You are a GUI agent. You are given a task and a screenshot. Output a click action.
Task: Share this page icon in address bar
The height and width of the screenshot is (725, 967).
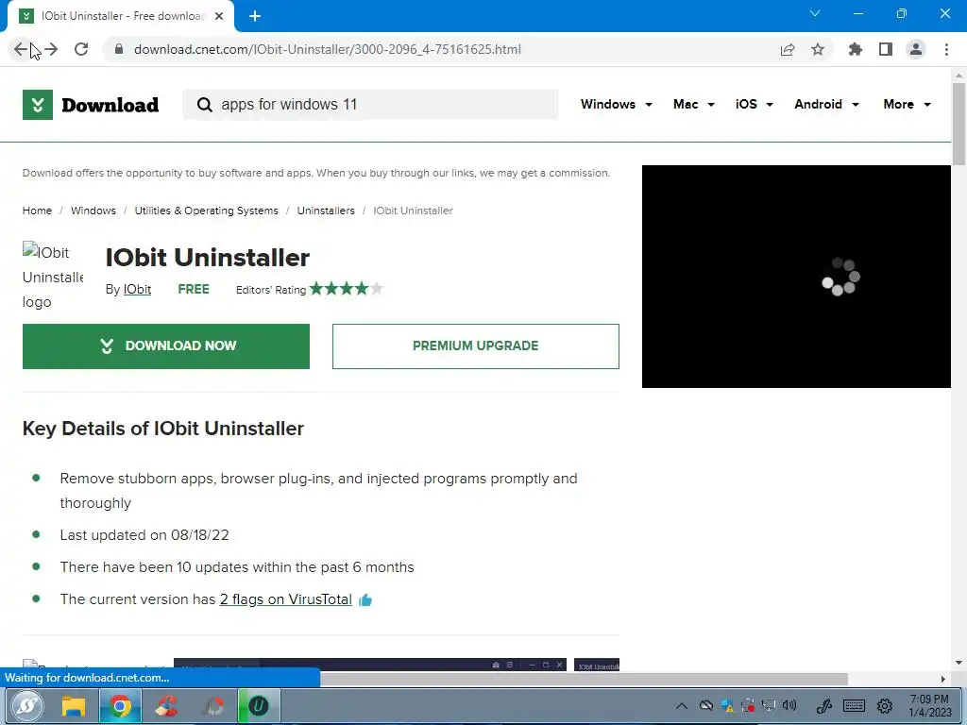coord(787,49)
